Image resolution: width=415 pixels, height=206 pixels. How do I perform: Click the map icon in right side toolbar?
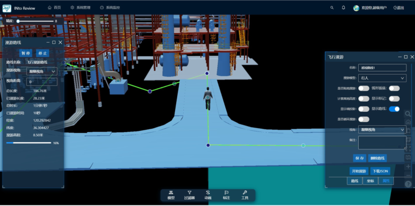[408, 157]
